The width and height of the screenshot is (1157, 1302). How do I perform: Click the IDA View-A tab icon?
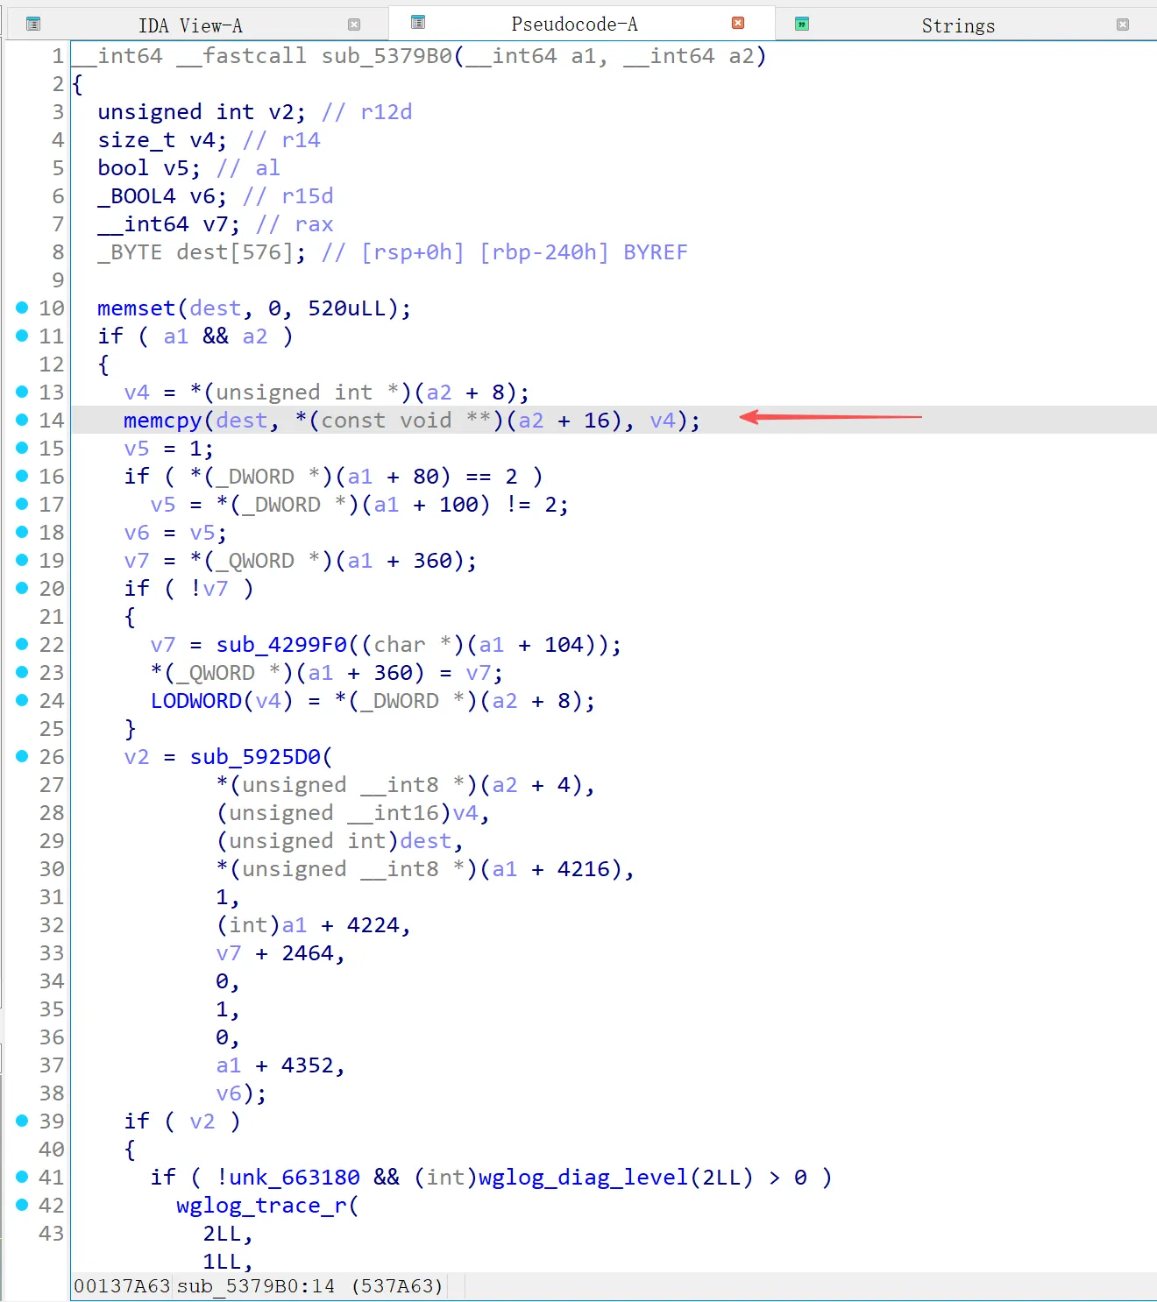(x=33, y=25)
